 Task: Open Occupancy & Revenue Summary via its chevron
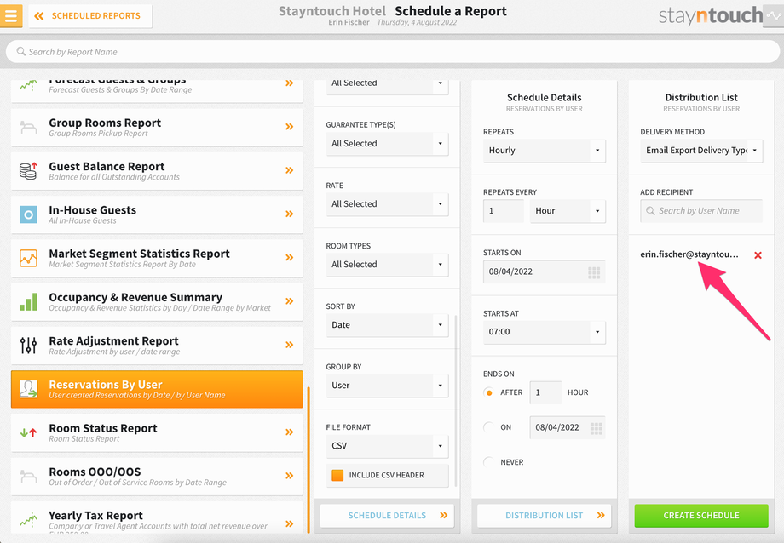290,301
